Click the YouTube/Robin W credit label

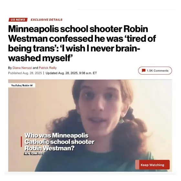[x=22, y=85]
